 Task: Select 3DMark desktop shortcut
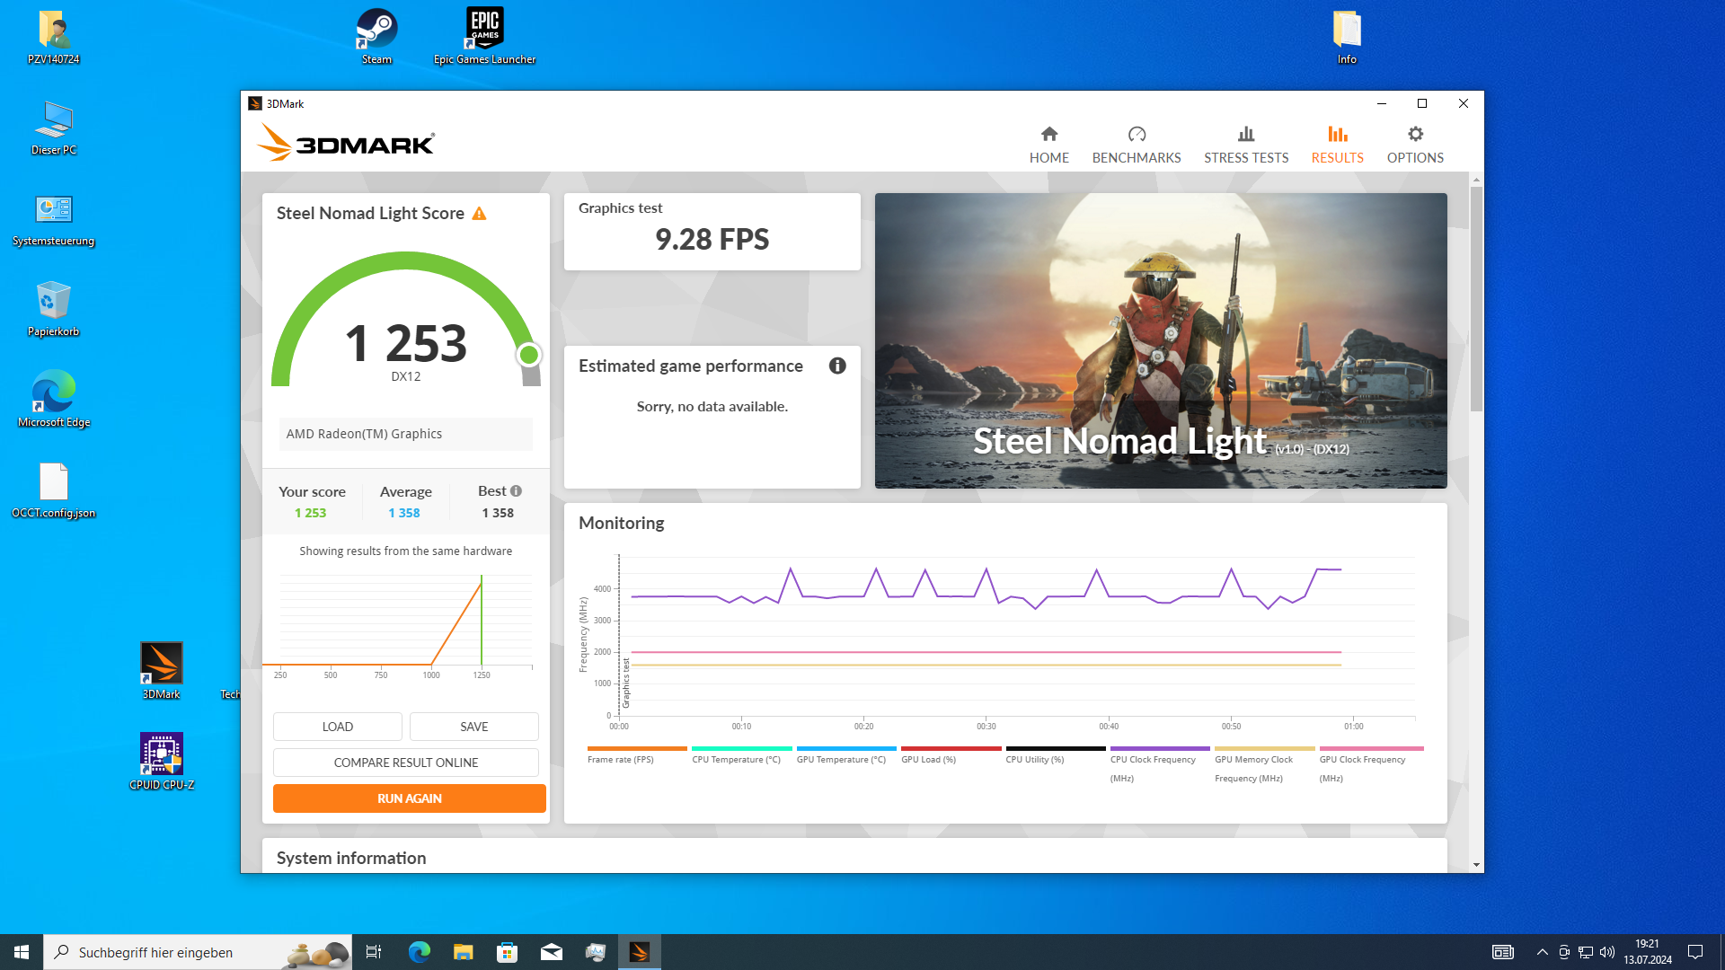[x=162, y=672]
